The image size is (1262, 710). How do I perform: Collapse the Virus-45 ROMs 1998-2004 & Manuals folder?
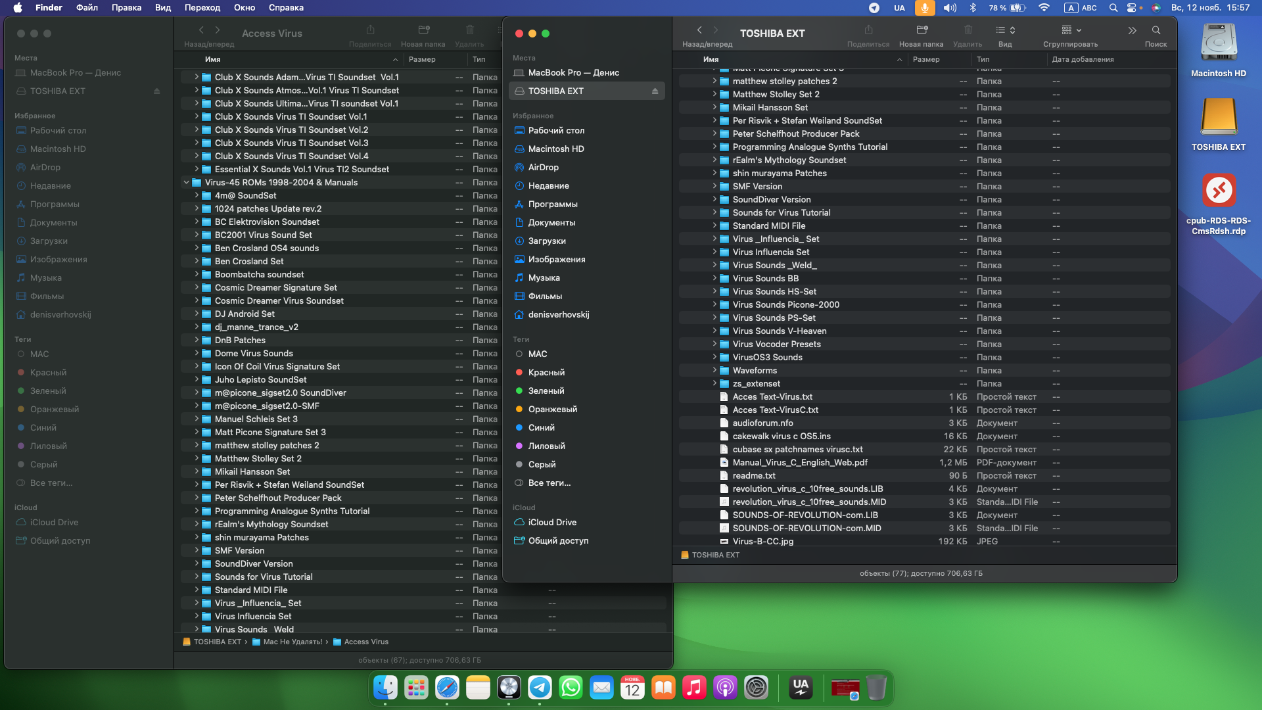(187, 183)
